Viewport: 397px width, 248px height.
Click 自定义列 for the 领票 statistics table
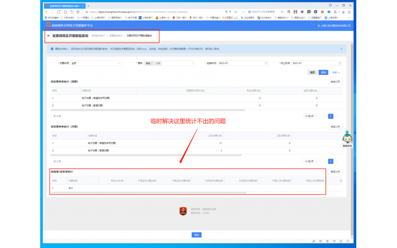coord(335,81)
